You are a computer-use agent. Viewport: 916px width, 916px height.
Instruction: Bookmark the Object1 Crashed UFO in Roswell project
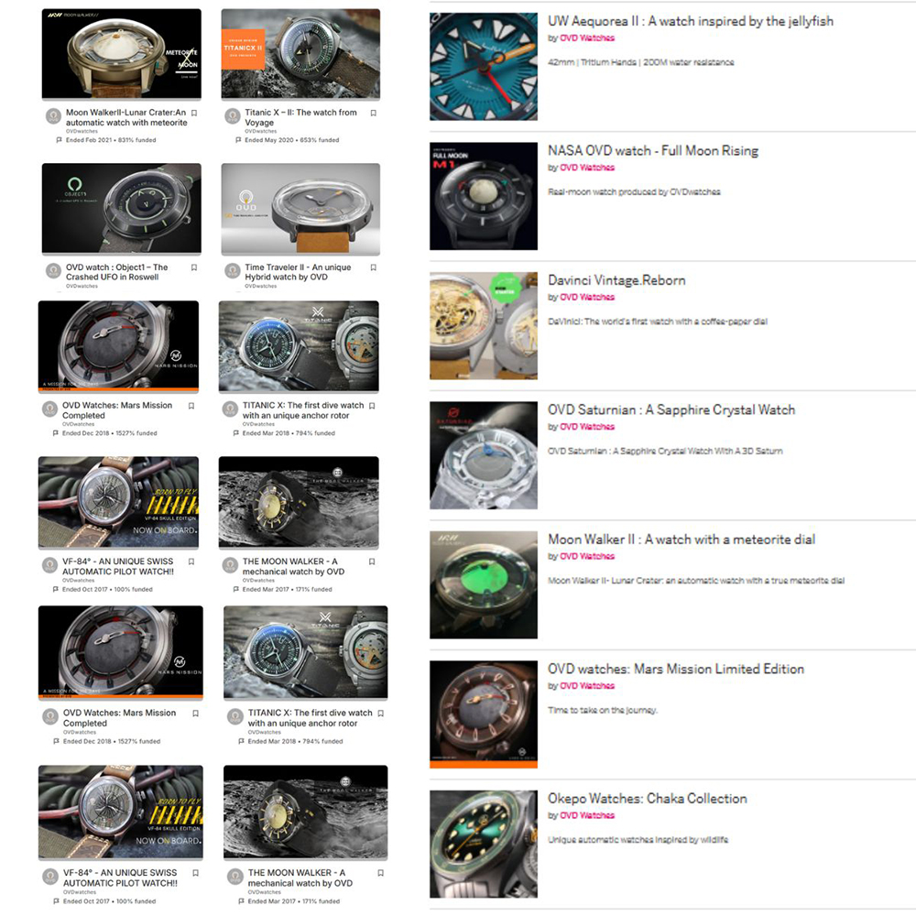pyautogui.click(x=194, y=267)
